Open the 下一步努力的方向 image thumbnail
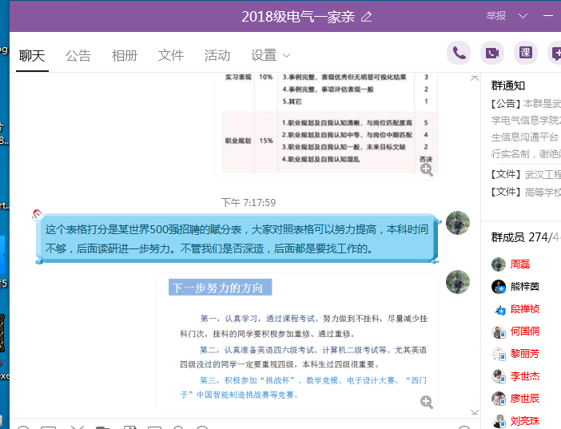The height and width of the screenshot is (429, 561). [x=296, y=344]
